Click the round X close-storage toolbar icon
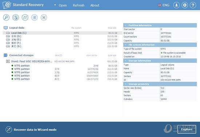Viewport: 200px width, 137px height. [x=44, y=17]
